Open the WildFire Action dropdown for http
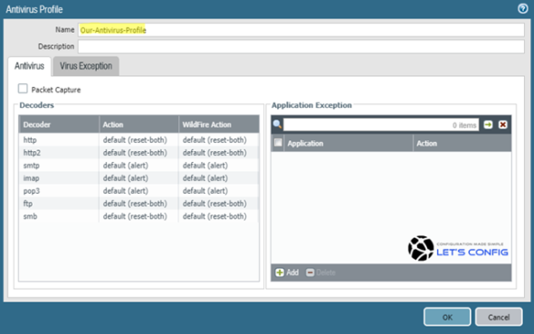Image resolution: width=534 pixels, height=334 pixels. pyautogui.click(x=219, y=140)
